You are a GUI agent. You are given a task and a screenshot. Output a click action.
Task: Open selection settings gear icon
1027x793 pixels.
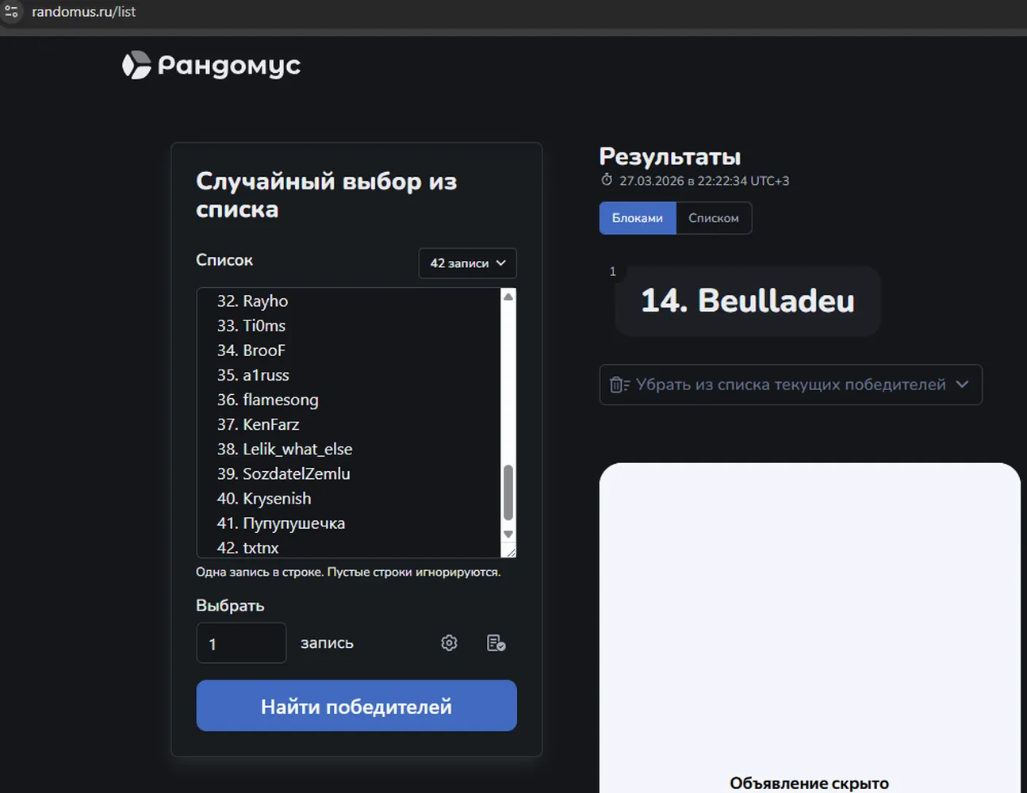click(x=449, y=642)
